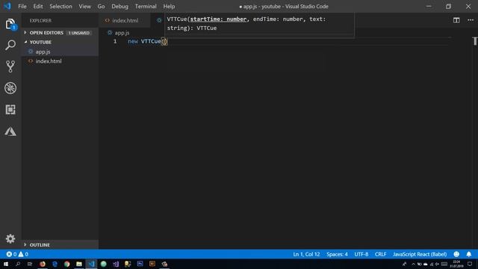The height and width of the screenshot is (269, 478).
Task: Open the Go menu
Action: [101, 6]
